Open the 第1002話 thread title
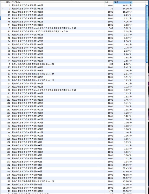The image size is (149, 194). (27, 129)
